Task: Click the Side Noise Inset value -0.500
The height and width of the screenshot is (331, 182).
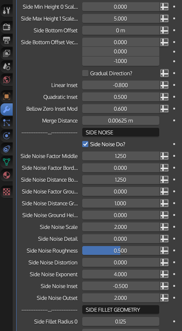Action: 121,286
